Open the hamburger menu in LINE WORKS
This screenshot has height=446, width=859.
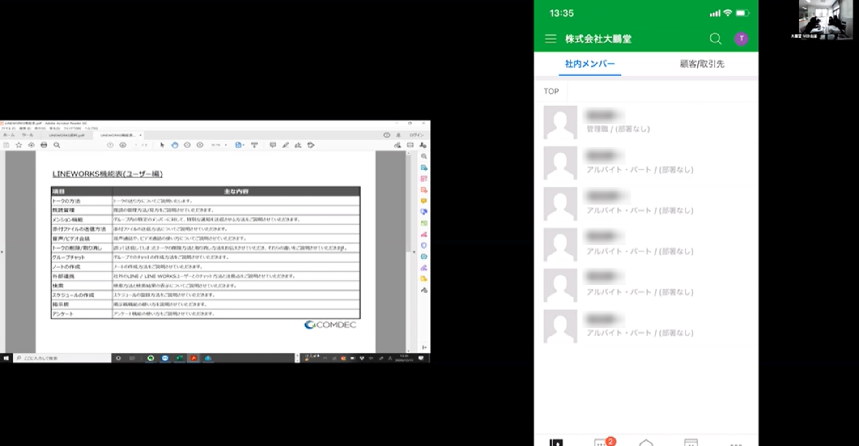tap(550, 39)
